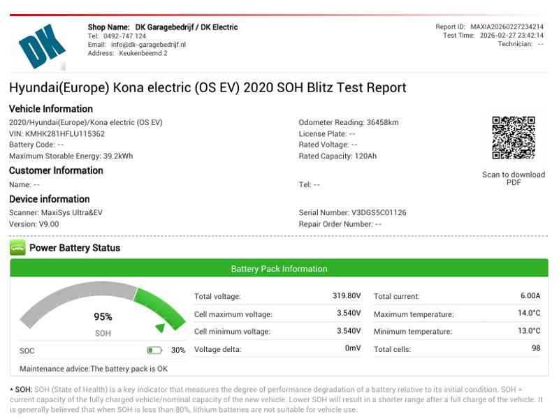
Task: Click the green car icon beside Power Battery Status
Action: (x=17, y=248)
